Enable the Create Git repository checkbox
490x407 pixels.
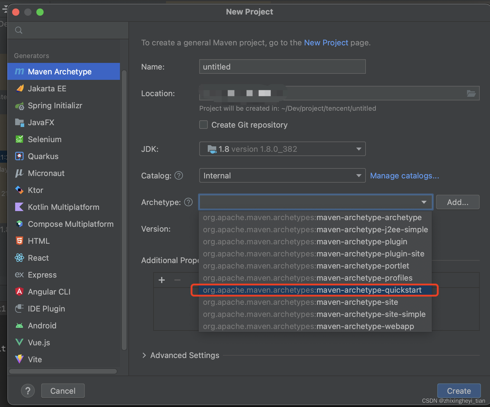pyautogui.click(x=204, y=125)
